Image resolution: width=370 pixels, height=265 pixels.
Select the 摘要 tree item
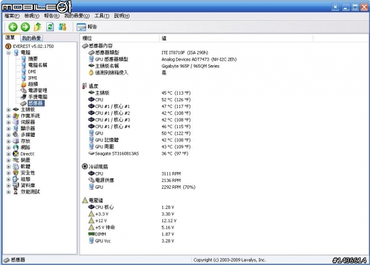[x=33, y=59]
